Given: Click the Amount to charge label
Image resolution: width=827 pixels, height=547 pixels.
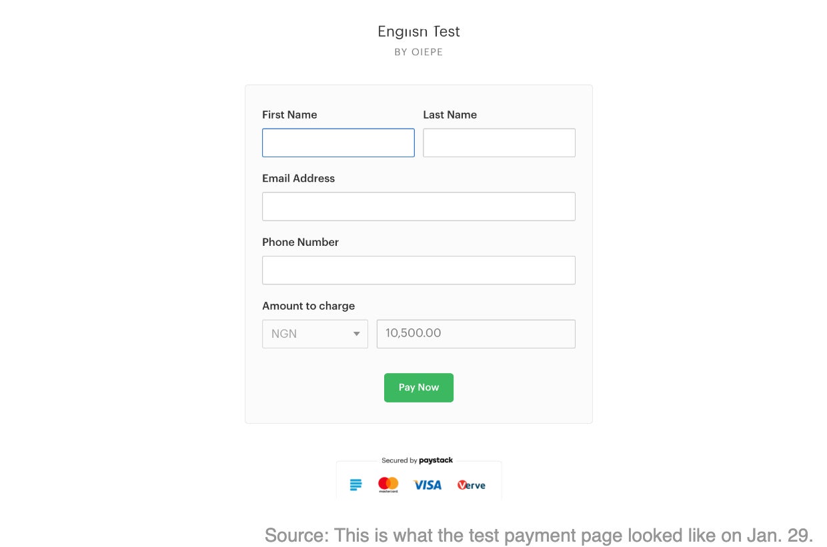Looking at the screenshot, I should 308,306.
